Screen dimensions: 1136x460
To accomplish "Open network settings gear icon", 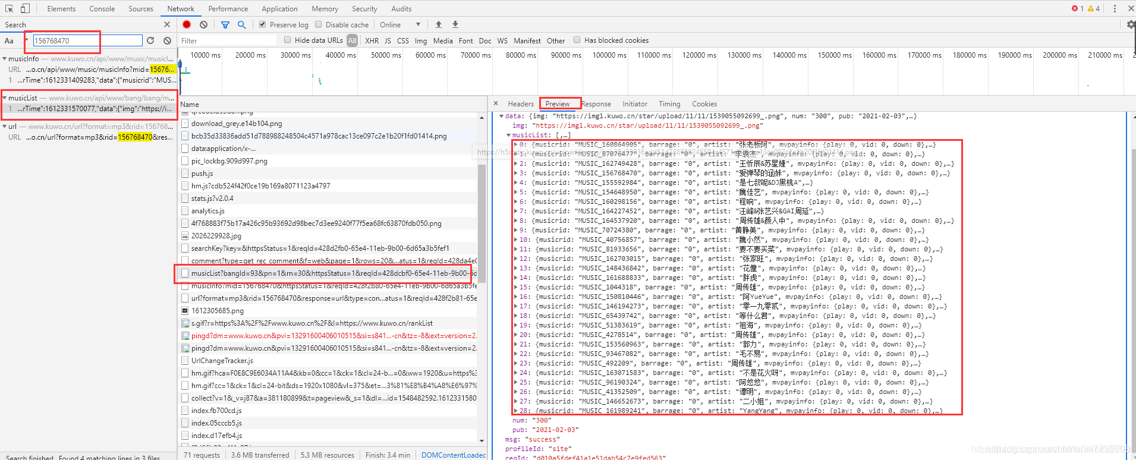I will pos(1131,24).
